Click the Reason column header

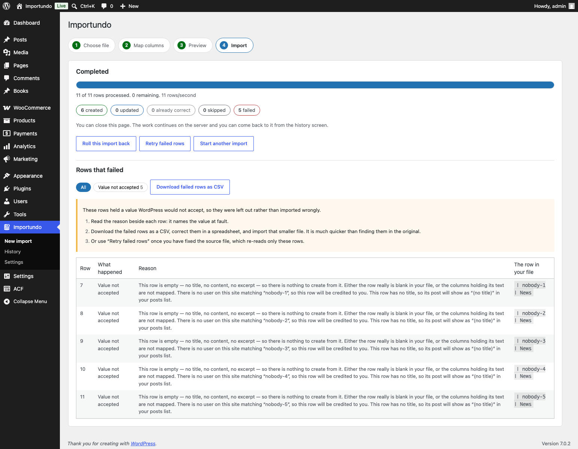(x=147, y=268)
